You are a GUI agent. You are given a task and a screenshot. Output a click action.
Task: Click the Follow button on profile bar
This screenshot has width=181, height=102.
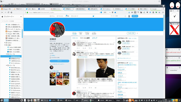point(131,33)
